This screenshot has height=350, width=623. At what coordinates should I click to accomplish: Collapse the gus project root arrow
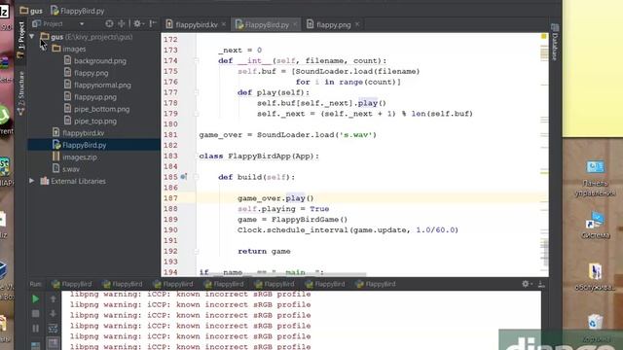click(x=32, y=37)
